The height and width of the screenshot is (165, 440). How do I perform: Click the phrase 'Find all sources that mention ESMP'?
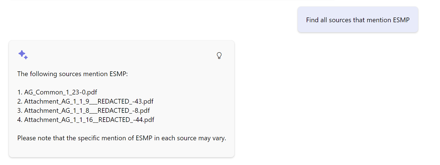tap(358, 19)
